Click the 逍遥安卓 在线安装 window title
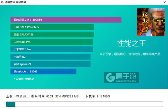Image resolution: width=168 pixels, height=110 pixels. (15, 2)
